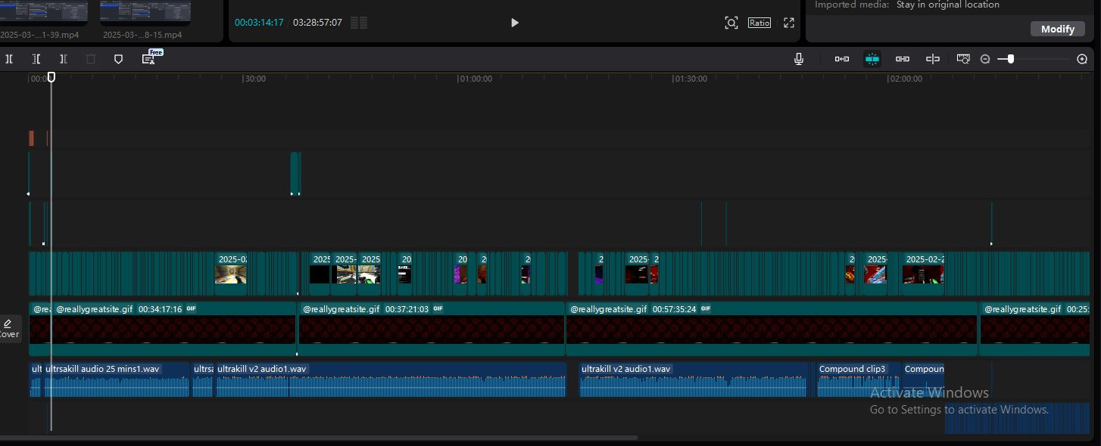Toggle the main track magnet

(x=841, y=59)
